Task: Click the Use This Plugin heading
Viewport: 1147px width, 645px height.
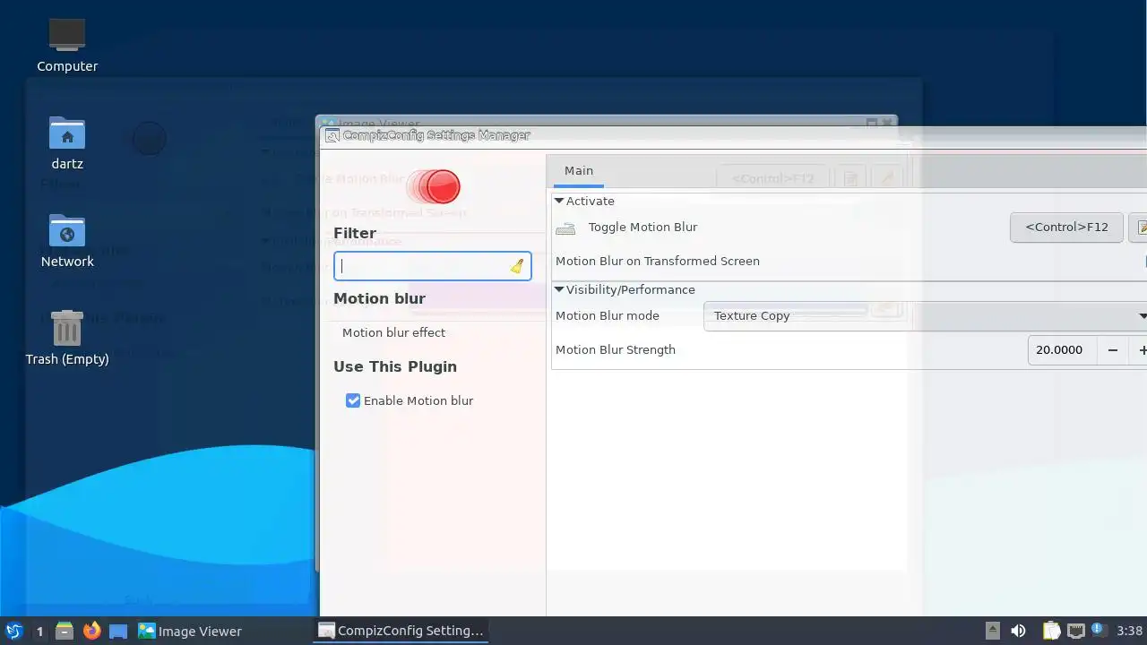Action: [x=395, y=366]
